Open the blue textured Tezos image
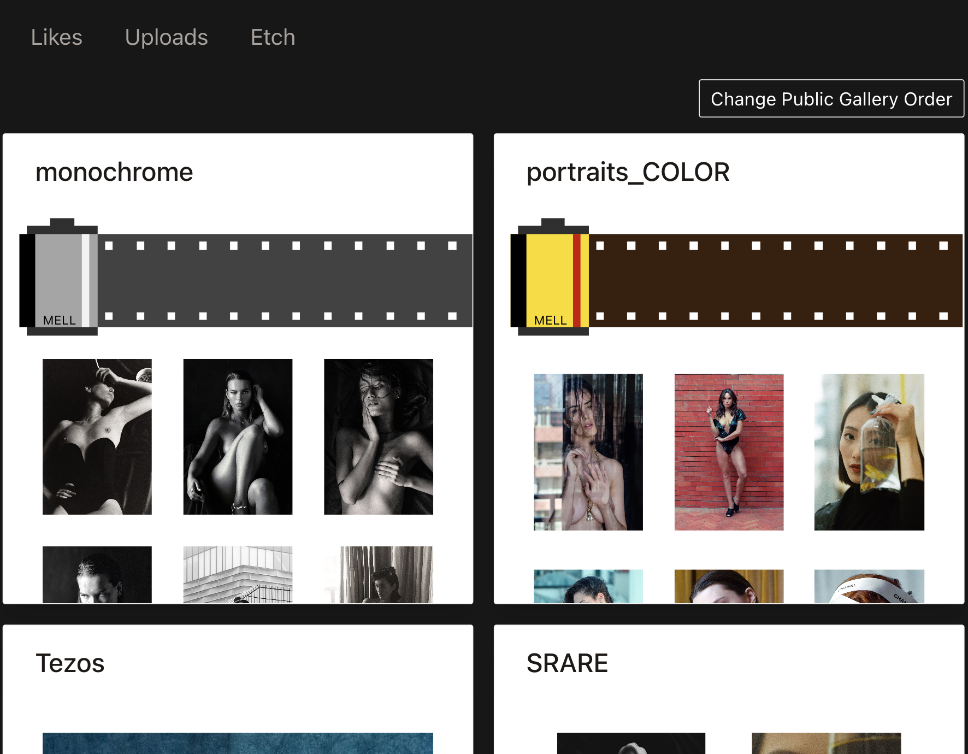The image size is (968, 754). click(238, 743)
